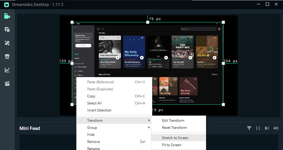Image resolution: width=283 pixels, height=150 pixels.
Task: Open the Transform submenu entry
Action: point(114,120)
